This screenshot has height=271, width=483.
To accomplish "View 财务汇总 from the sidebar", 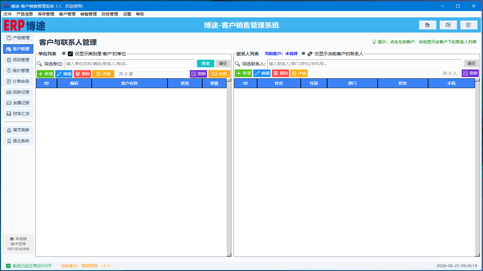I will coord(18,113).
